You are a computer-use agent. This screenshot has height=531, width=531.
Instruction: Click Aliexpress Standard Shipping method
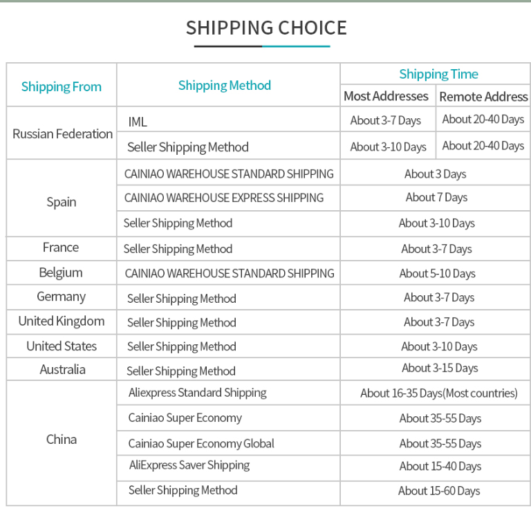tap(198, 393)
